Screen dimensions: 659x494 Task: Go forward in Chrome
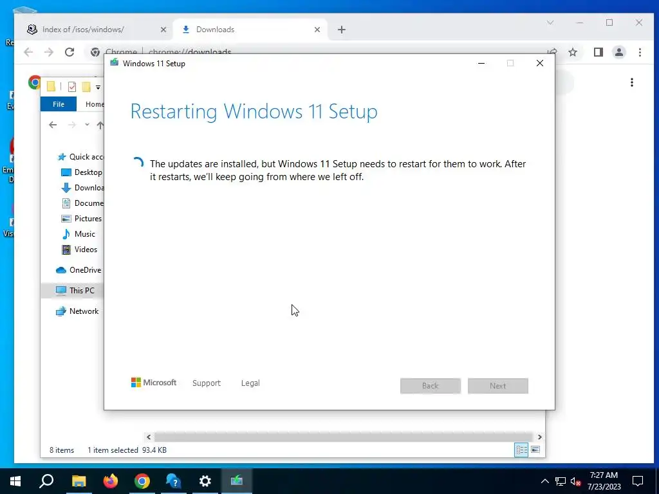pyautogui.click(x=49, y=52)
